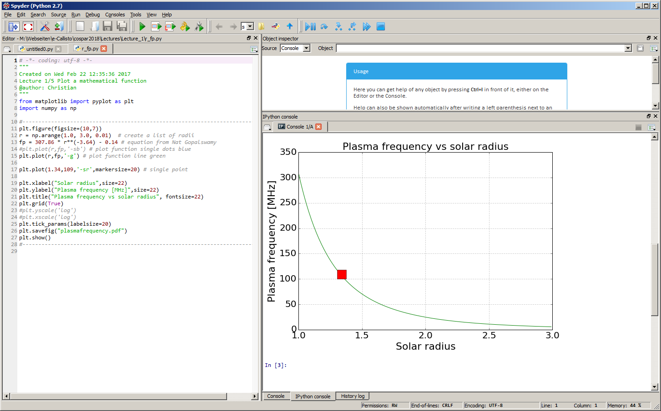Open the IPython console options icon
The height and width of the screenshot is (411, 661).
coord(651,127)
